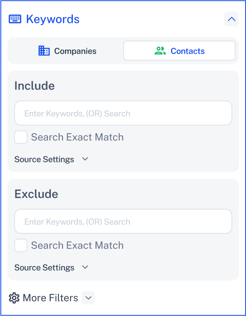Click the keyboard icon beside Keywords

[x=15, y=19]
